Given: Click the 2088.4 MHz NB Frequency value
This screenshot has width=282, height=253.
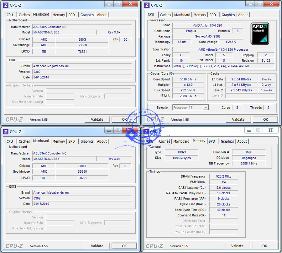Looking at the screenshot, I should (x=249, y=163).
